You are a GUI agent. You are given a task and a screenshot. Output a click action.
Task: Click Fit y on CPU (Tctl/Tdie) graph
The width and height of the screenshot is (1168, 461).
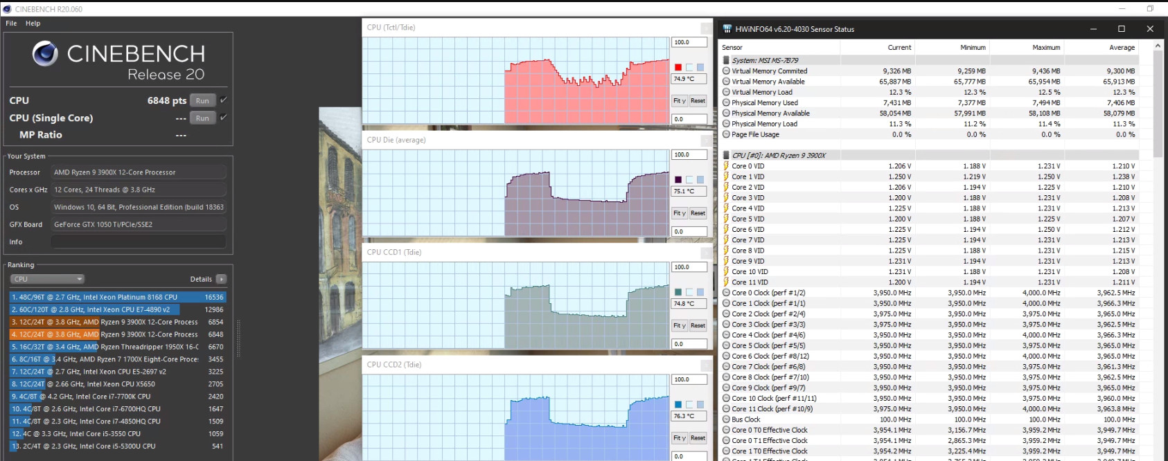tap(680, 101)
